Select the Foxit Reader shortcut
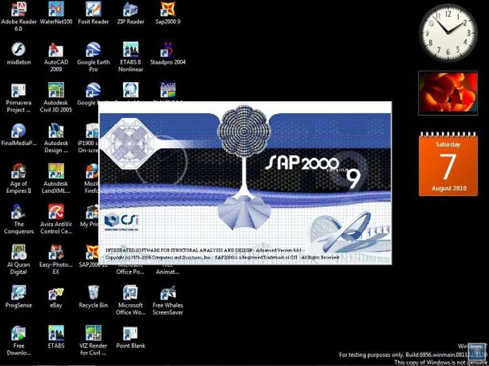Image resolution: width=489 pixels, height=366 pixels. 93,13
